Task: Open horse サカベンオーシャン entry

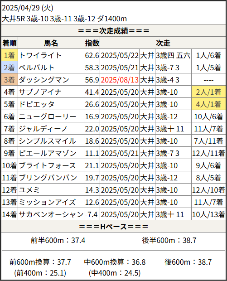Action: pos(51,214)
